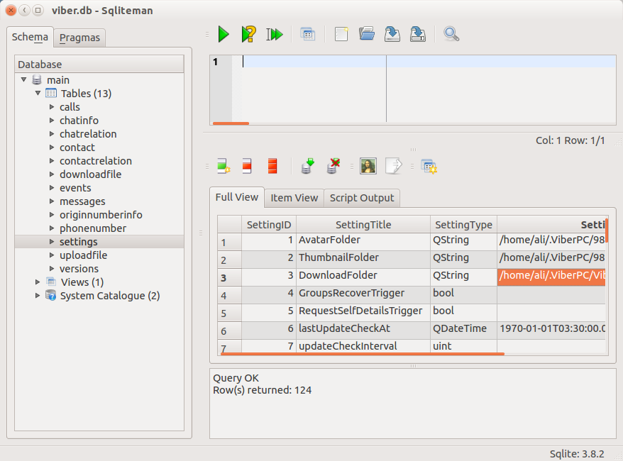Collapse the main database node
Screen dimensions: 623x461
(24, 80)
